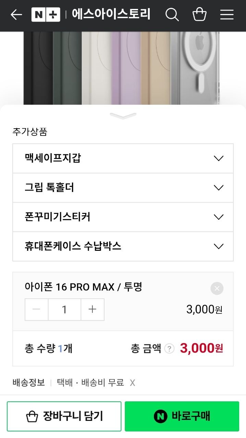Image resolution: width=246 pixels, height=438 pixels.
Task: Click the 바로구매 button
Action: coord(182,416)
